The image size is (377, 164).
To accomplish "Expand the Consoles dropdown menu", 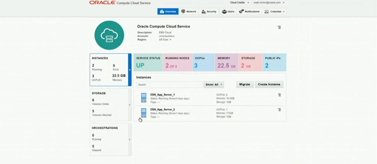I will [274, 11].
